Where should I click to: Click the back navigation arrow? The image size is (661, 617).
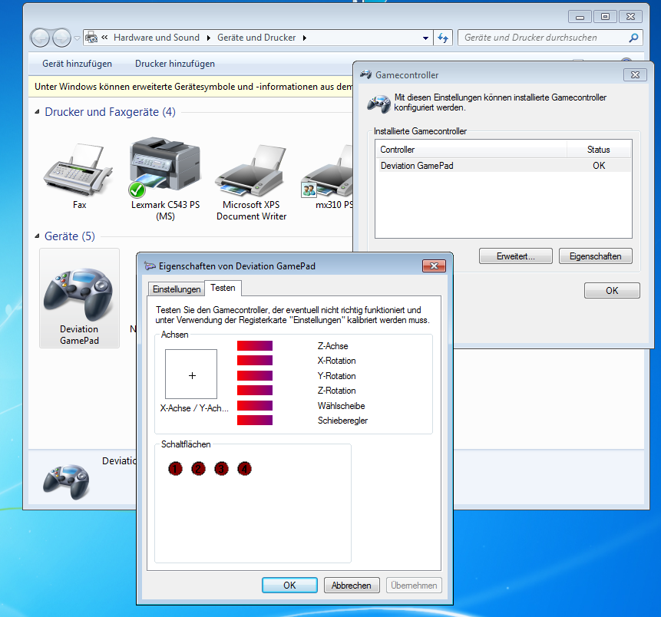(41, 38)
